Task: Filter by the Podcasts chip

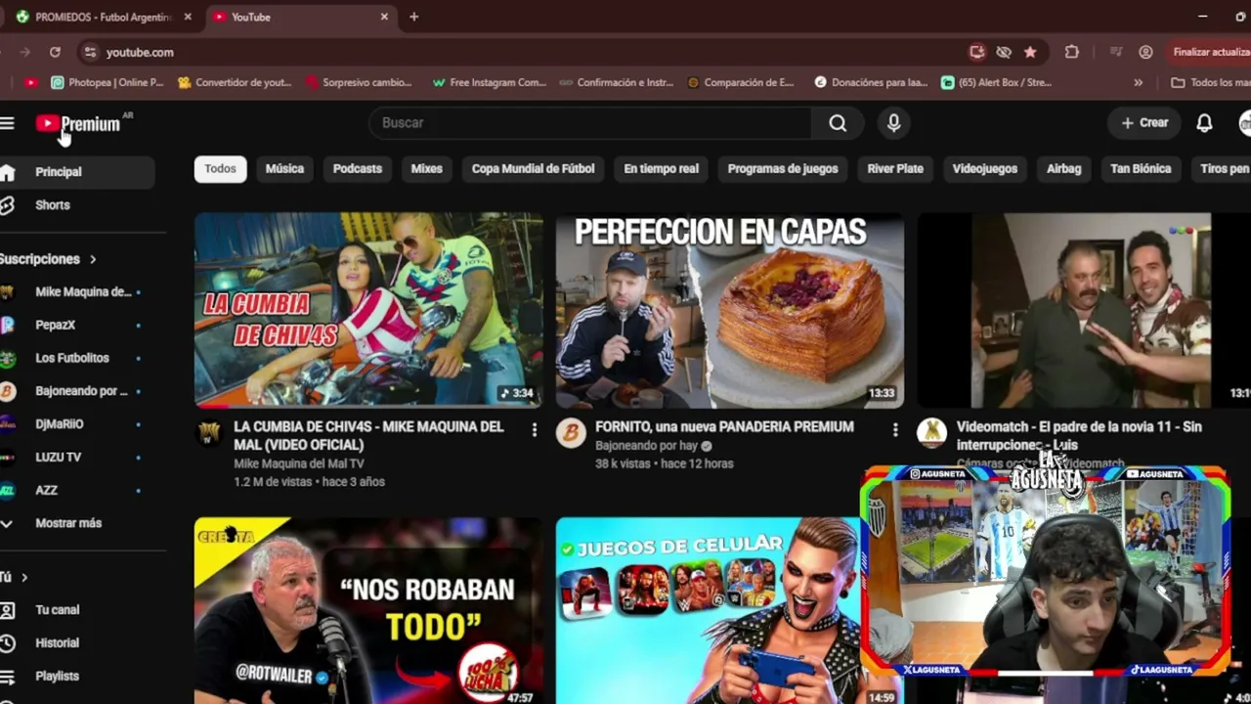Action: click(358, 169)
